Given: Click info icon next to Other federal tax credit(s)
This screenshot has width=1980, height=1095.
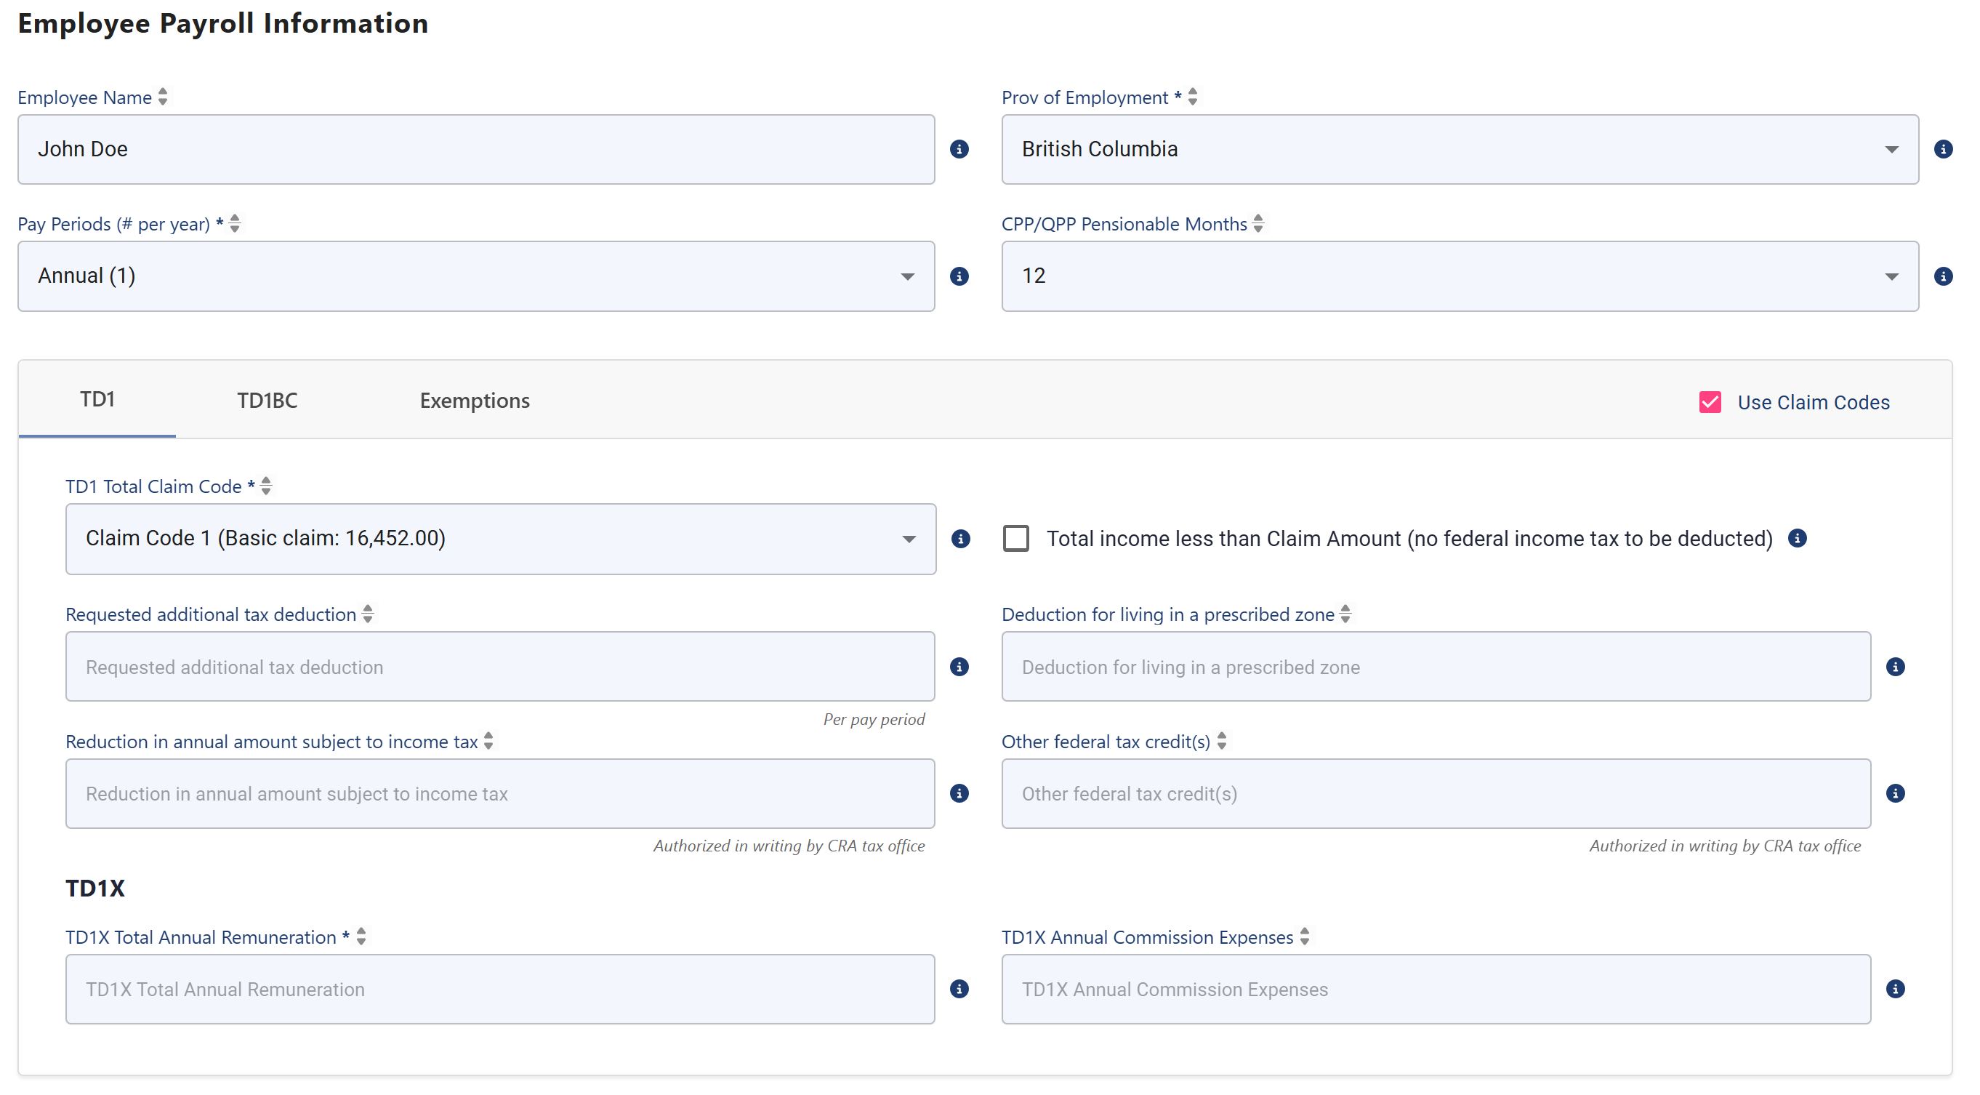Looking at the screenshot, I should tap(1895, 793).
